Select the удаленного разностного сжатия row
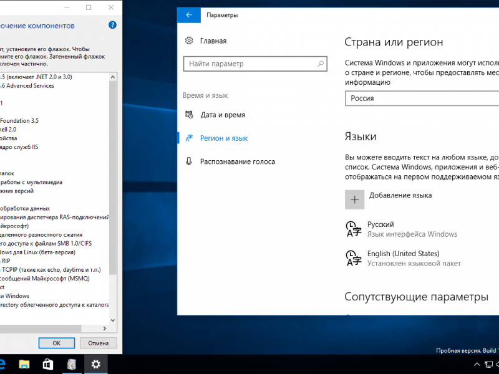The image size is (499, 374). (x=41, y=235)
